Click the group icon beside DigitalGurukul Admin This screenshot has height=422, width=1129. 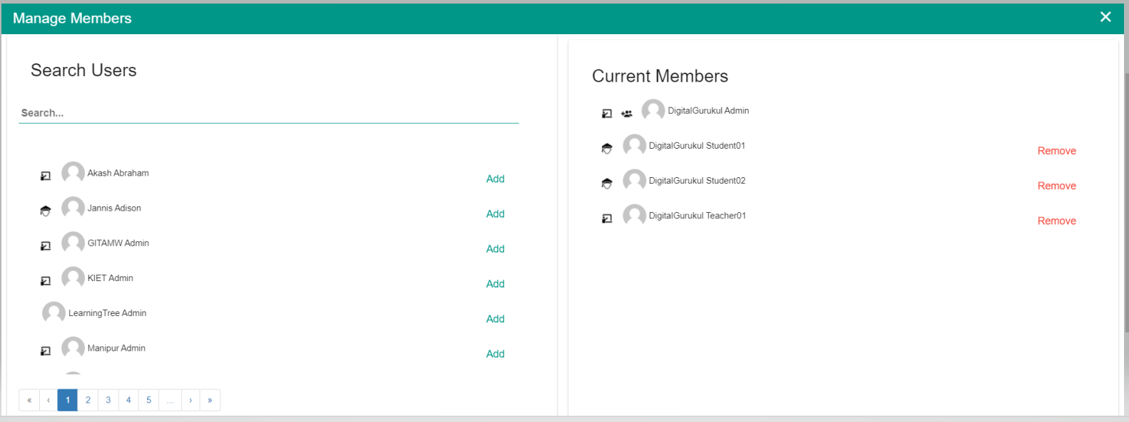[626, 114]
